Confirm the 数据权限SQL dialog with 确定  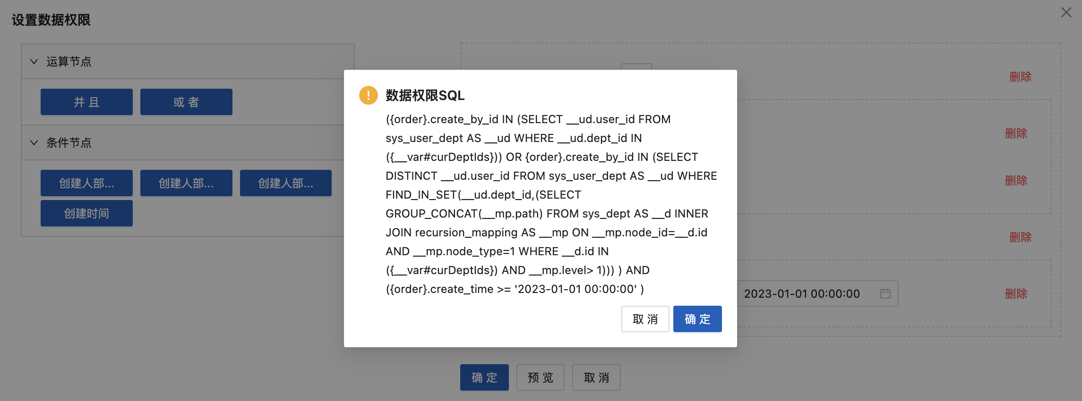[697, 319]
